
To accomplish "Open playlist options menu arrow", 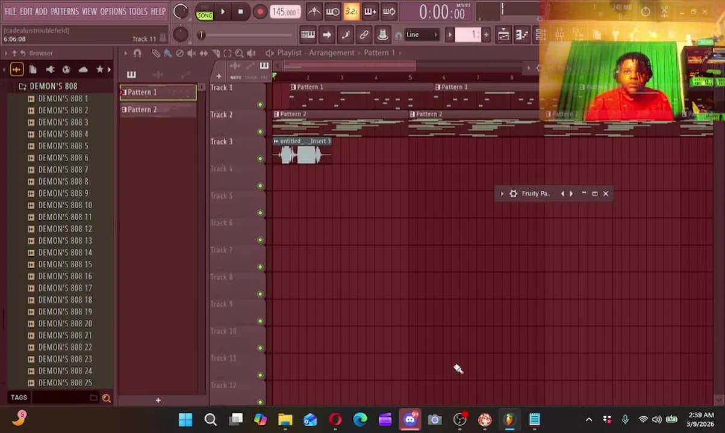I will click(126, 53).
